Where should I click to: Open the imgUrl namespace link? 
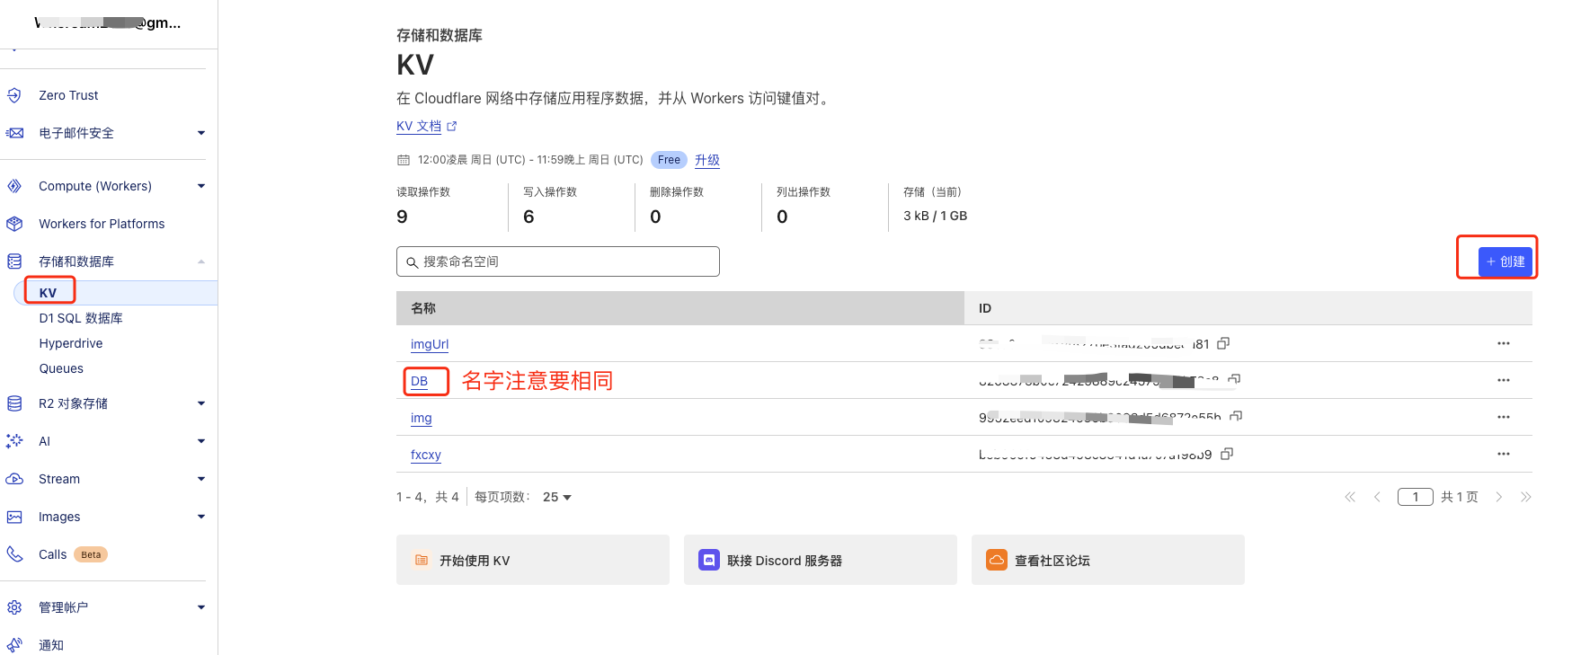coord(430,344)
